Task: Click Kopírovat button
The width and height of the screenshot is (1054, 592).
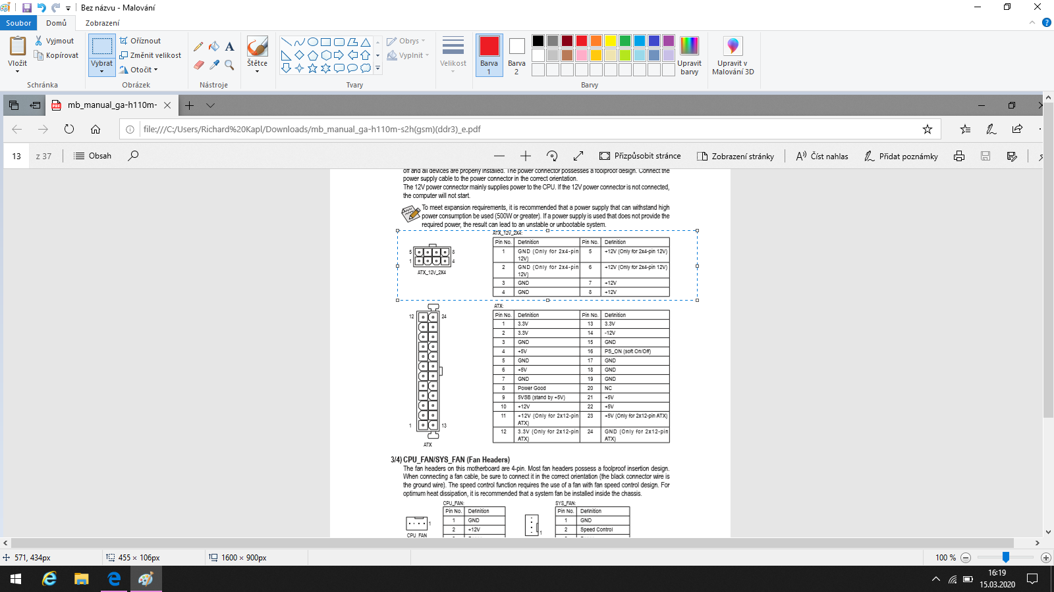Action: (x=57, y=55)
